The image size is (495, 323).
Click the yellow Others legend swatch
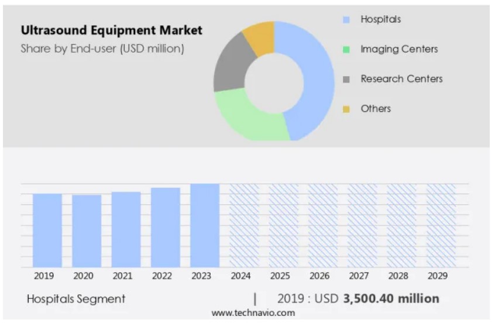pos(346,109)
